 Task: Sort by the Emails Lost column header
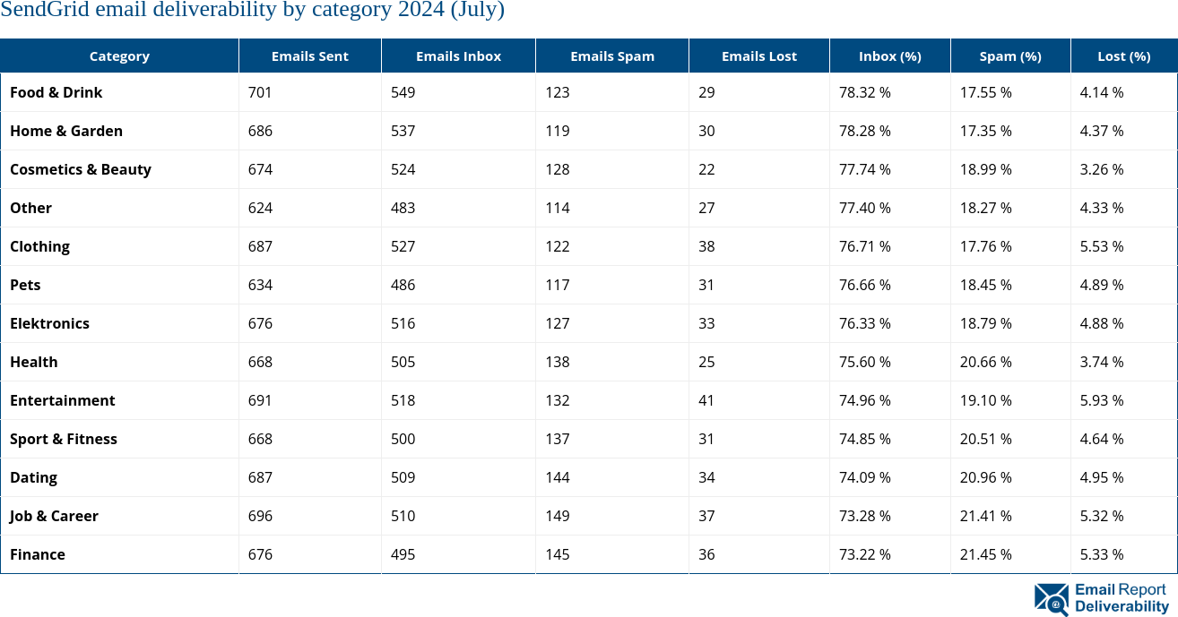point(759,56)
